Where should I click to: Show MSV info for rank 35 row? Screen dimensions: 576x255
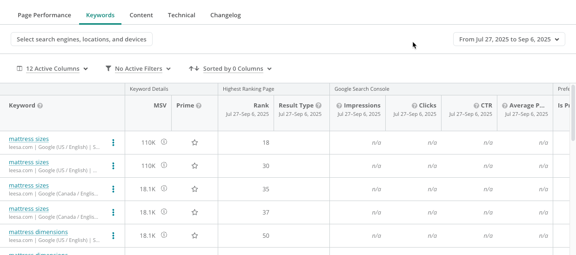pos(164,188)
